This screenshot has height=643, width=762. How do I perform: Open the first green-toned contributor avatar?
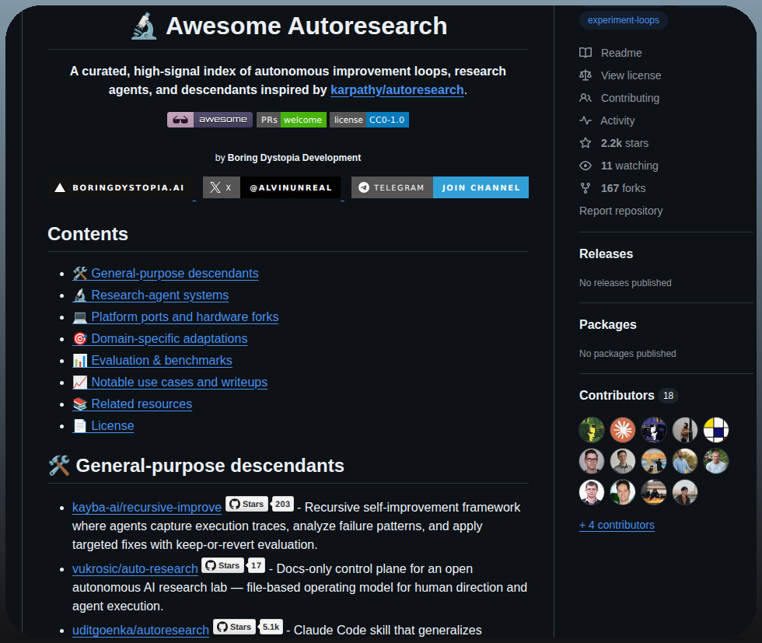592,430
